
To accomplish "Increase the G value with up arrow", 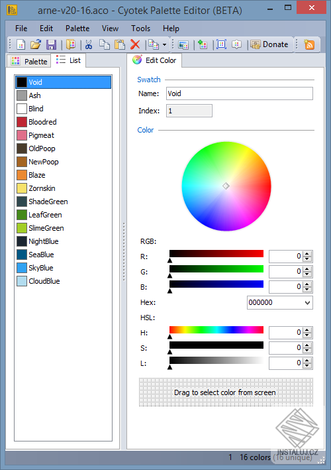I will (307, 269).
